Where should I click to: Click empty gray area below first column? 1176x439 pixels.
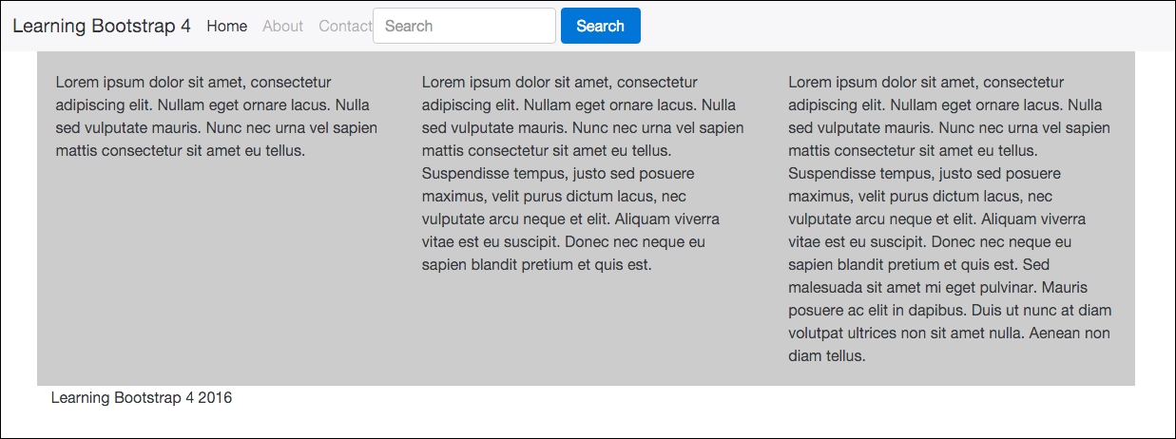pyautogui.click(x=216, y=276)
